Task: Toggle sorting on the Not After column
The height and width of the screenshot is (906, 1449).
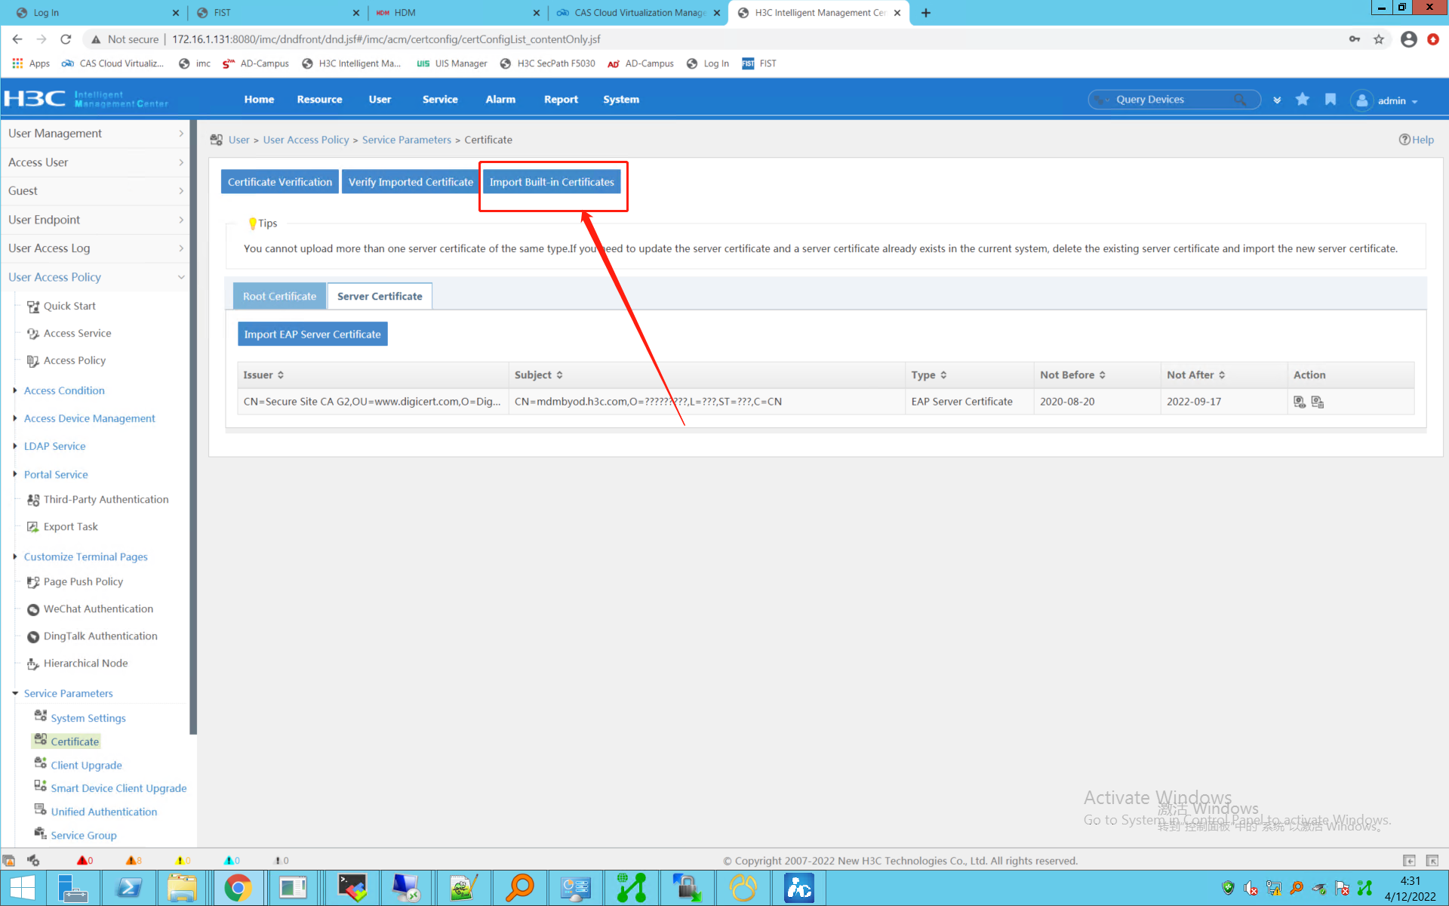Action: point(1223,374)
